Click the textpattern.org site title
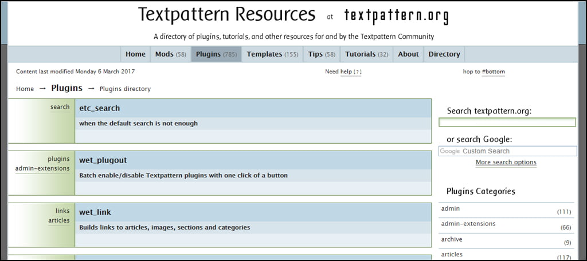 [397, 15]
